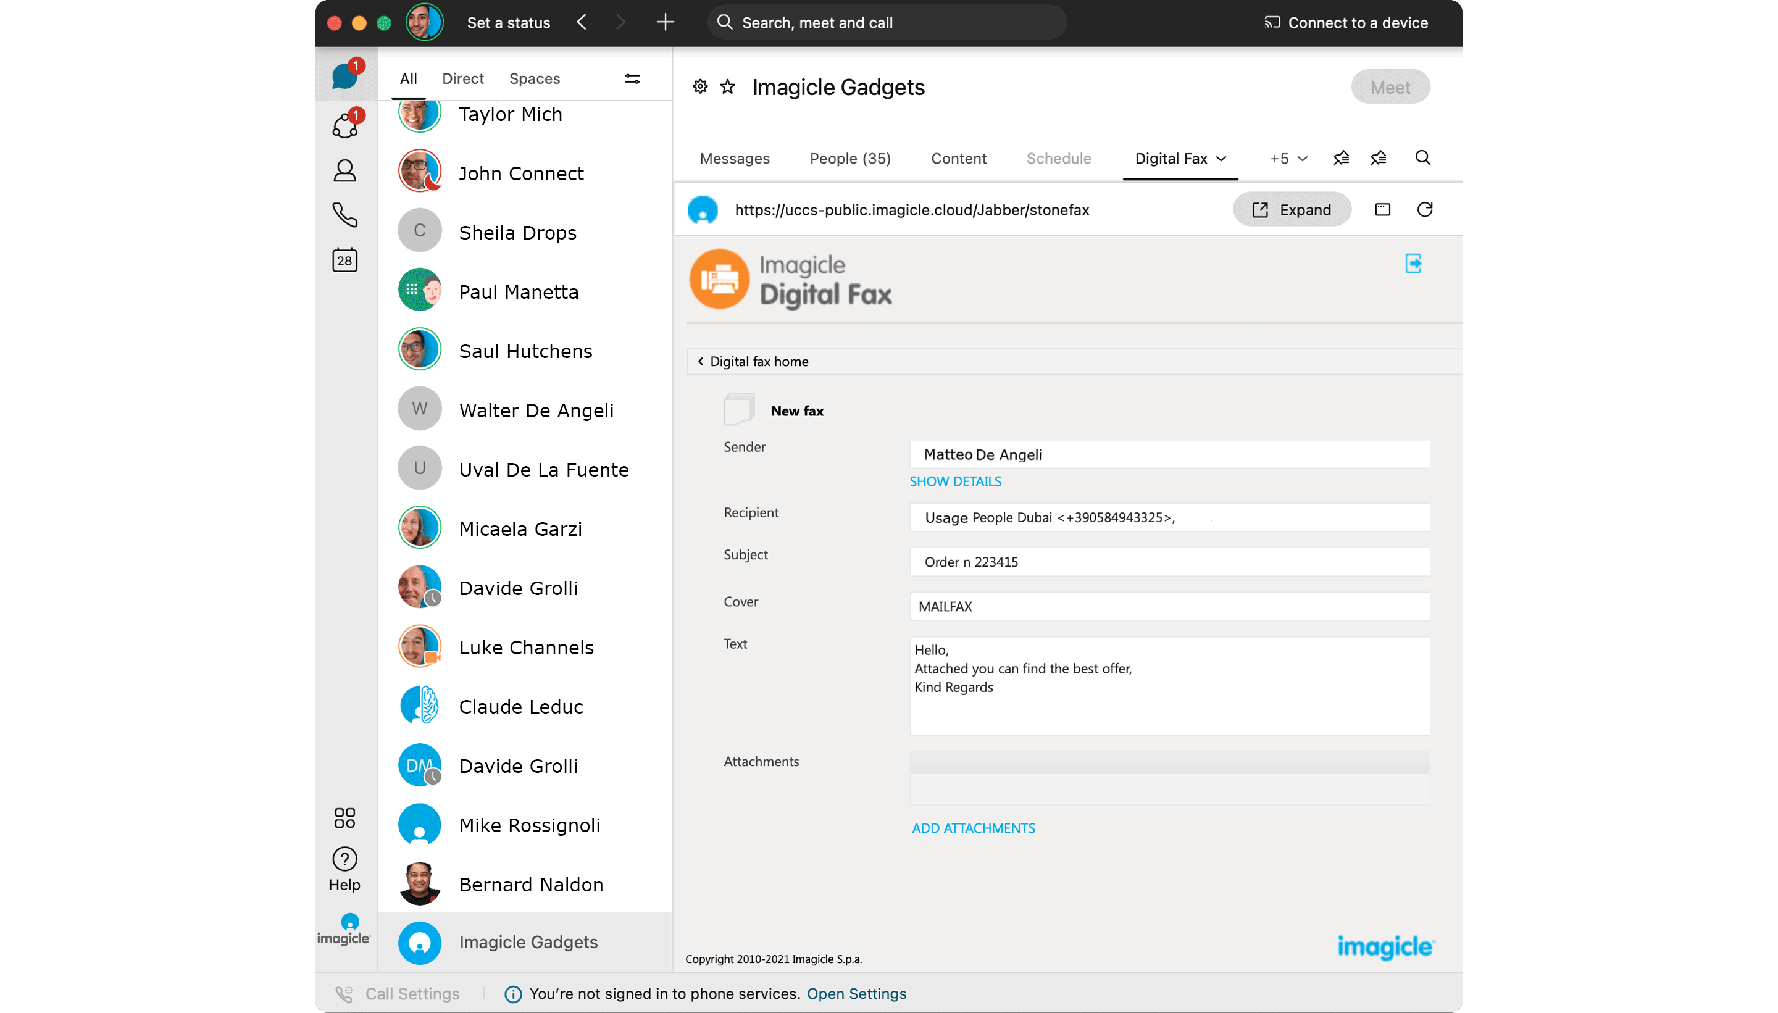Open the spaces list filter options
Viewport: 1778px width, 1013px height.
[x=632, y=78]
